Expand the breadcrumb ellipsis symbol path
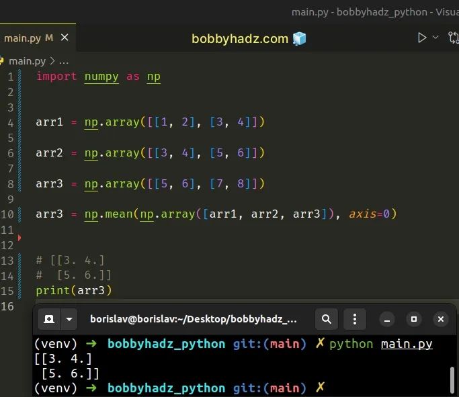 64,61
